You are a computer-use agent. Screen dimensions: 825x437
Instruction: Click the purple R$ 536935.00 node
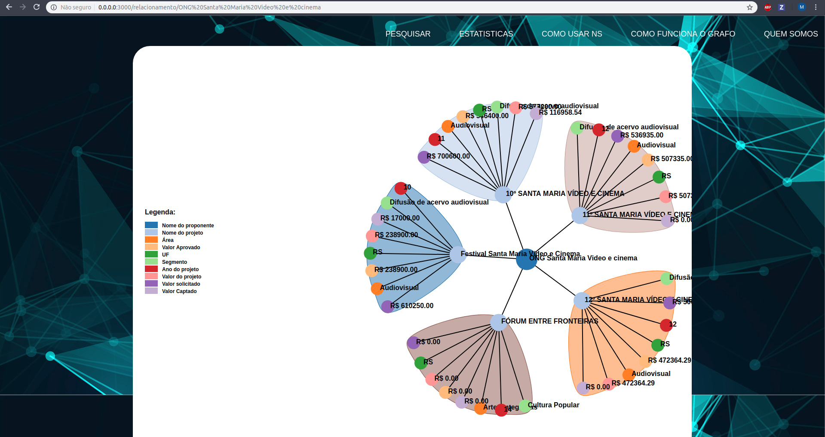[617, 136]
